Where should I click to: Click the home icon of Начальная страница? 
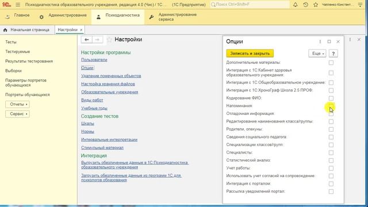(x=5, y=30)
